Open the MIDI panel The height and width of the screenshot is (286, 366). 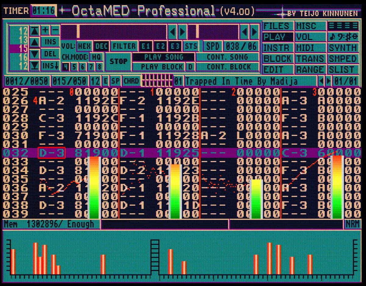[x=310, y=48]
